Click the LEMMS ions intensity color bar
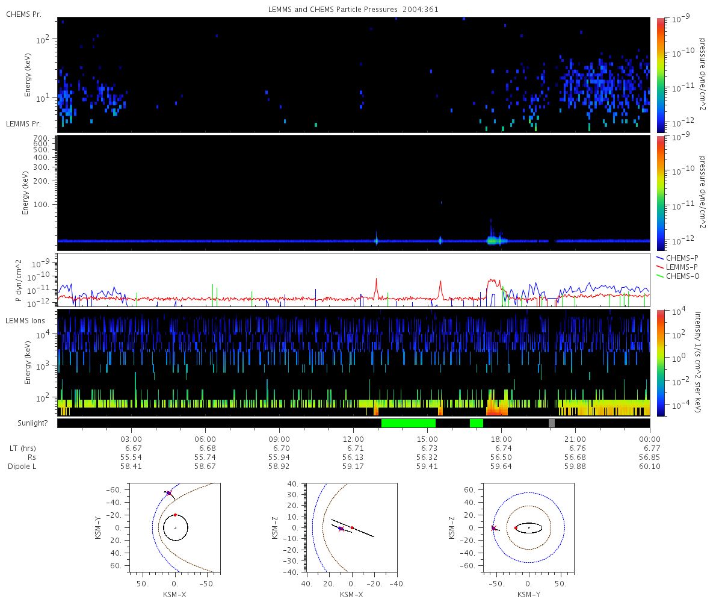The height and width of the screenshot is (602, 722). coord(660,362)
